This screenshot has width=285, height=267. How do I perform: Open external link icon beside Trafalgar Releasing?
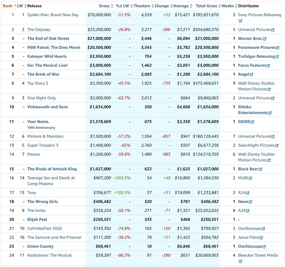tap(277, 57)
